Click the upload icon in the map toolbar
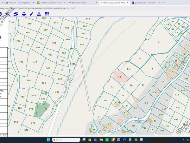Screen dimensions: 190x143 pyautogui.click(x=39, y=14)
